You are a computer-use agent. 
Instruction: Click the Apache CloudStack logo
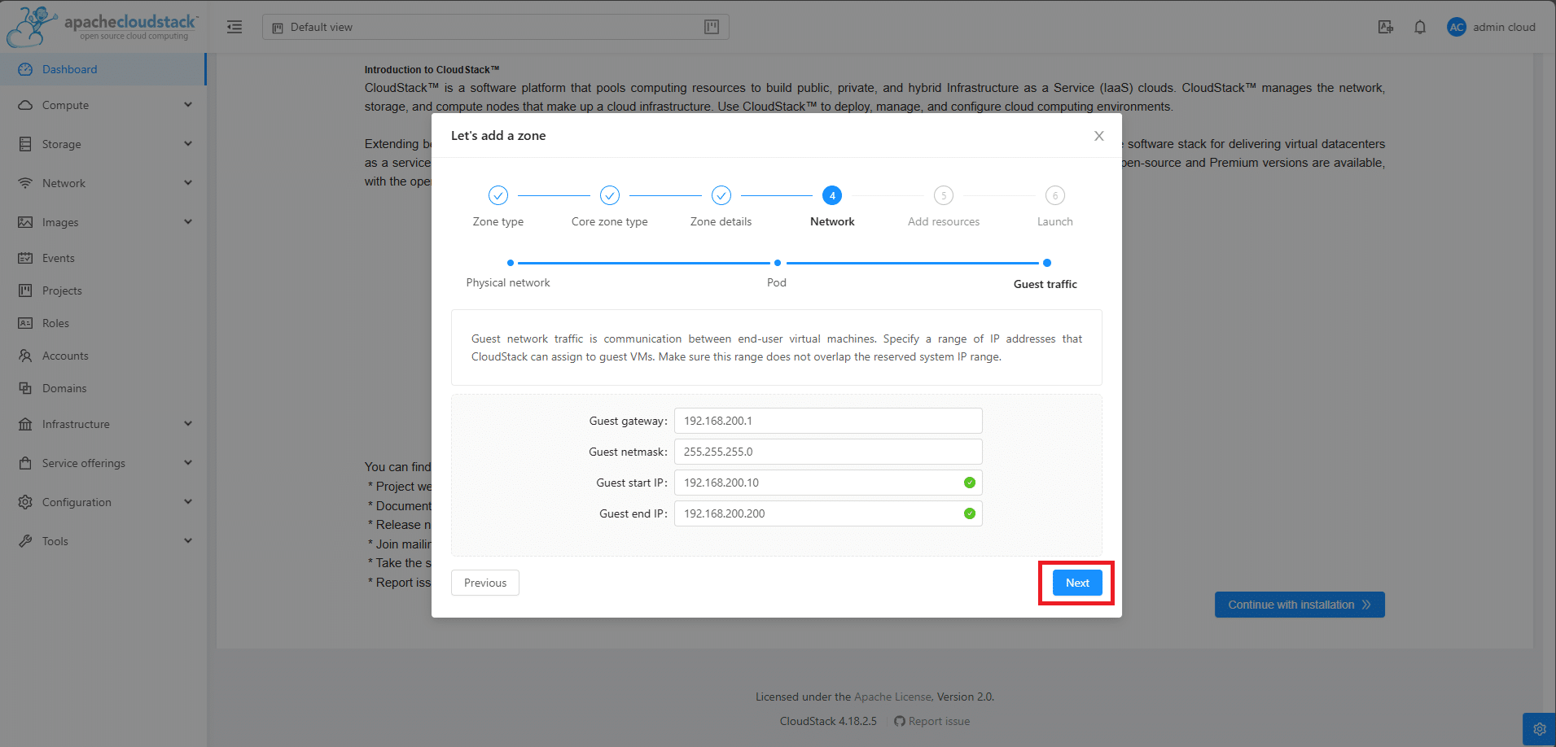click(103, 26)
